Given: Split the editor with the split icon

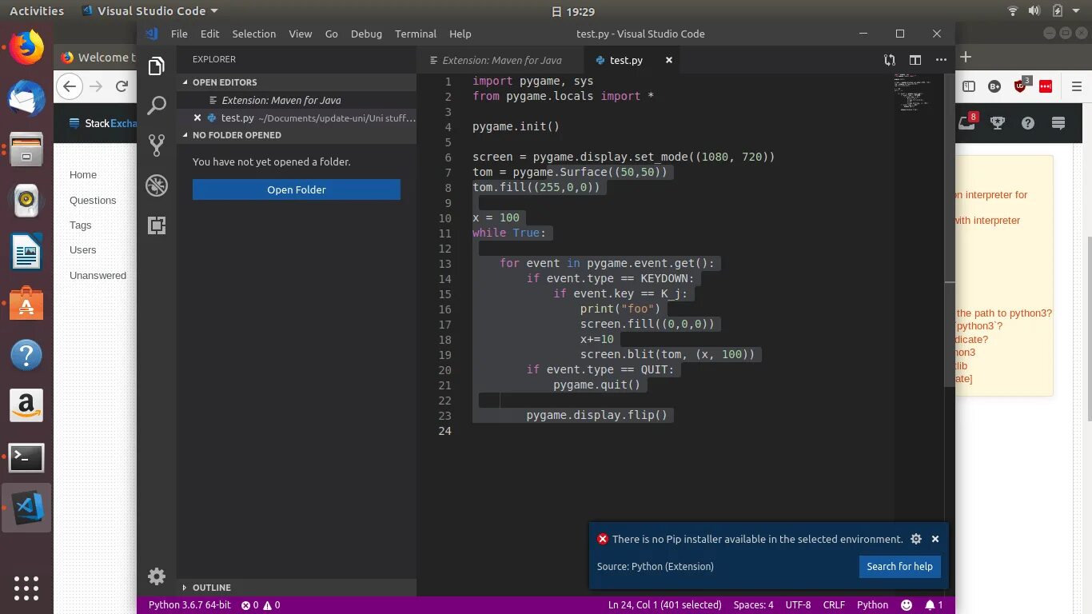Looking at the screenshot, I should click(915, 60).
